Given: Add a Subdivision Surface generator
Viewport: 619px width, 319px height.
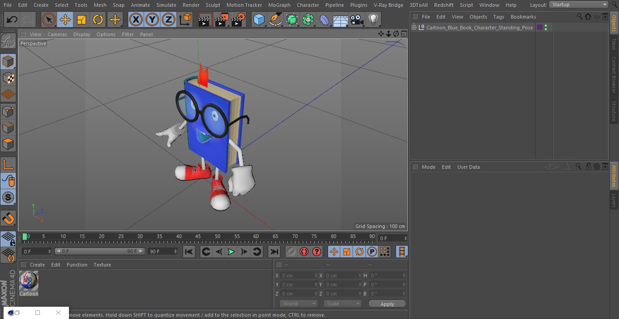Looking at the screenshot, I should [x=292, y=19].
